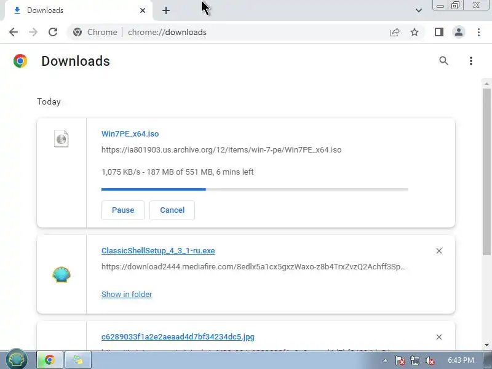
Task: Open the Classic Shell Start button
Action: point(17,360)
